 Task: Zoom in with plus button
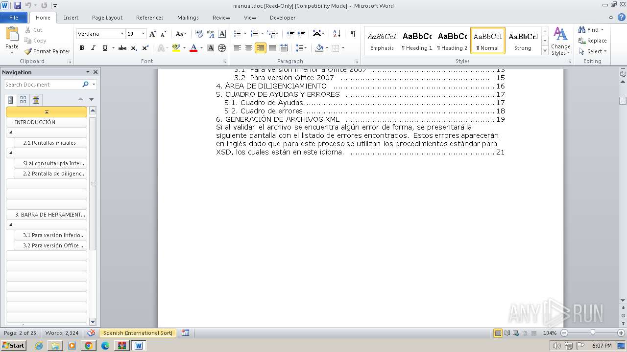[x=622, y=333]
